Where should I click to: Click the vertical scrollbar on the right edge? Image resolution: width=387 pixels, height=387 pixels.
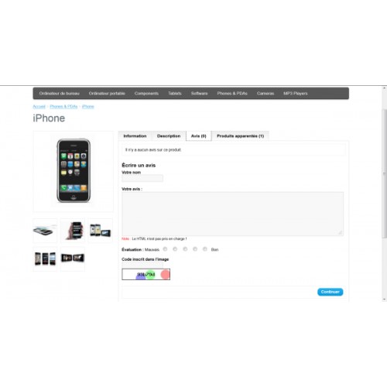point(384,173)
